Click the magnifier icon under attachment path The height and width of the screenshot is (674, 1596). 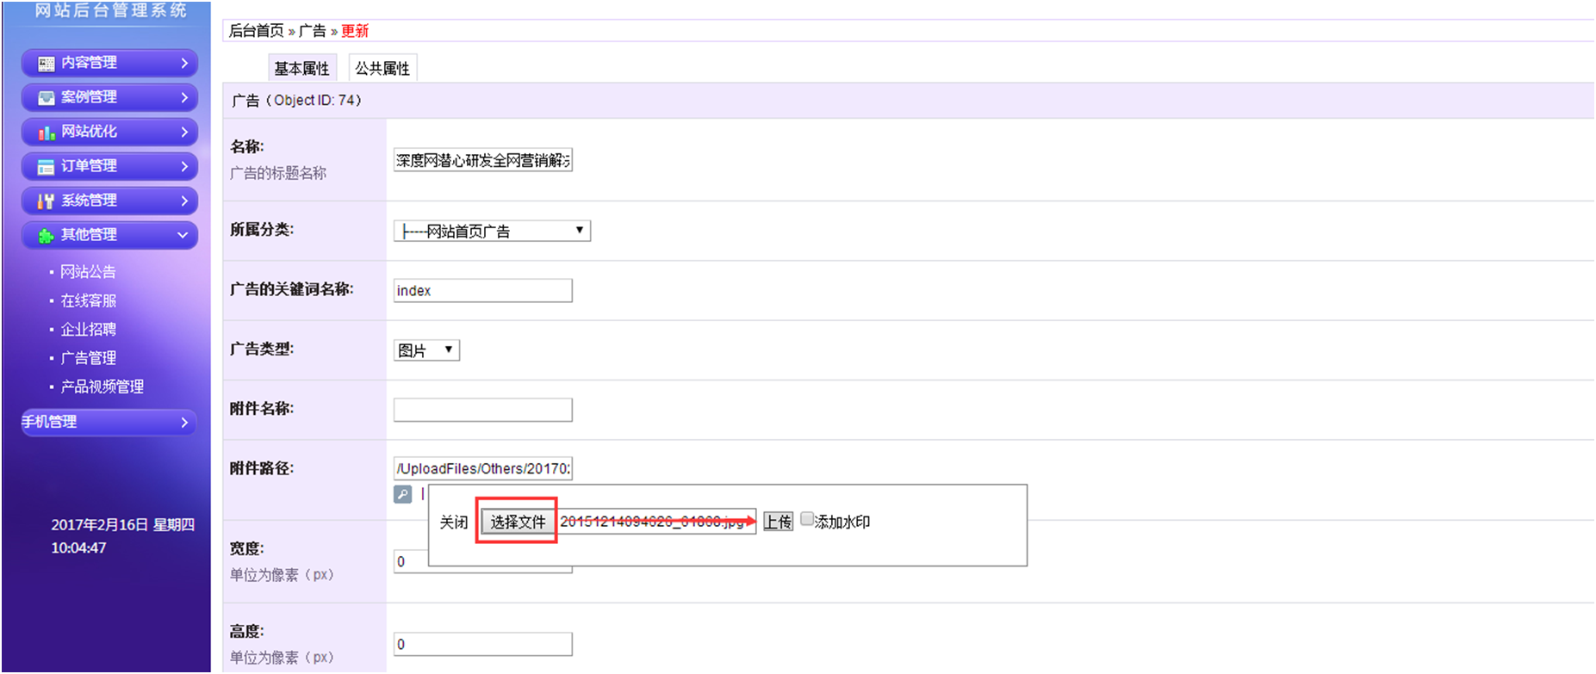(402, 494)
